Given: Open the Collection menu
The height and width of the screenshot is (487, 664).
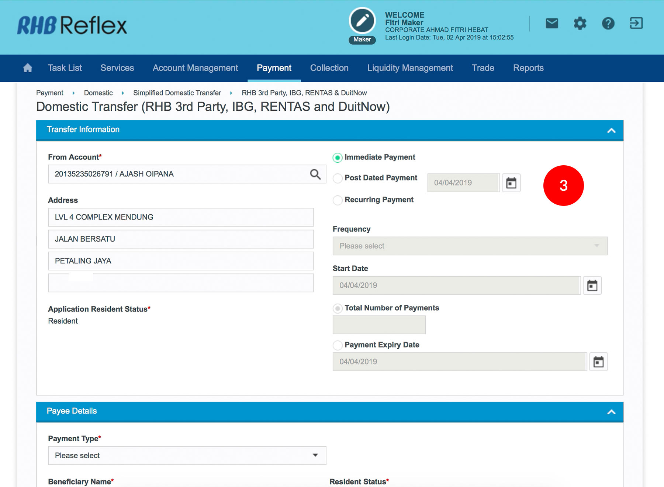Looking at the screenshot, I should pos(329,68).
